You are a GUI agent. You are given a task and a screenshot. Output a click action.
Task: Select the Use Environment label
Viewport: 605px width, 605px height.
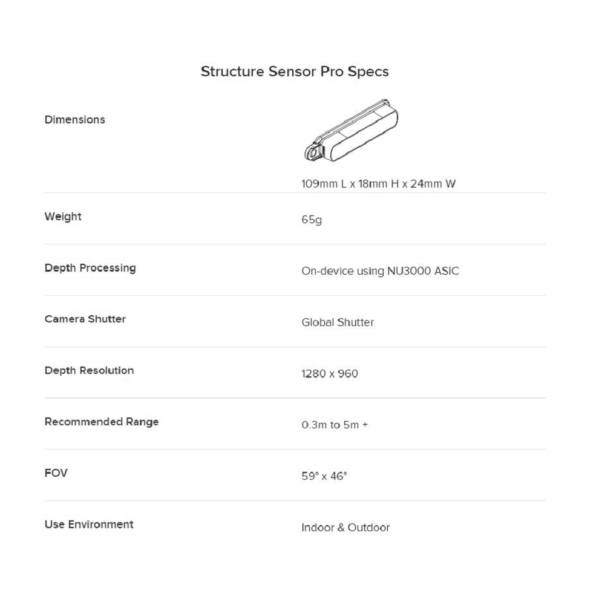pyautogui.click(x=89, y=524)
